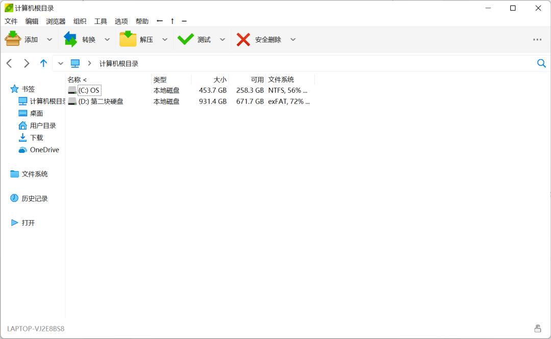This screenshot has width=551, height=339.
Task: Open the search magnifier icon
Action: [x=541, y=63]
